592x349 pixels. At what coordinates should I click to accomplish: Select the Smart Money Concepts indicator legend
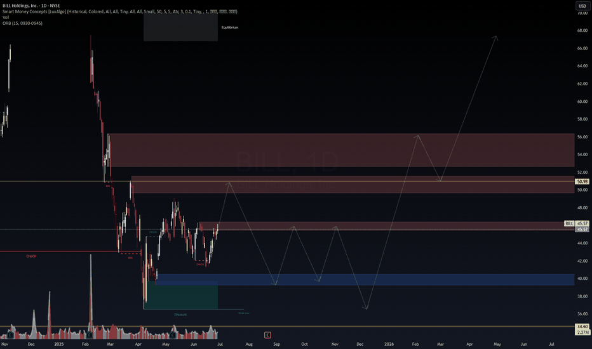119,11
